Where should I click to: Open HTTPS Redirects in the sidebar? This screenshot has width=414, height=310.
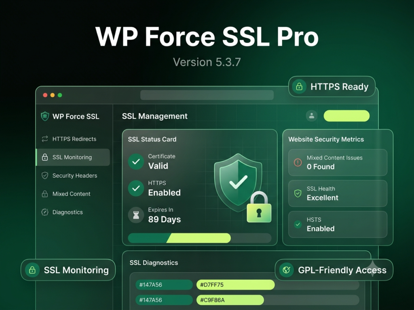[73, 139]
